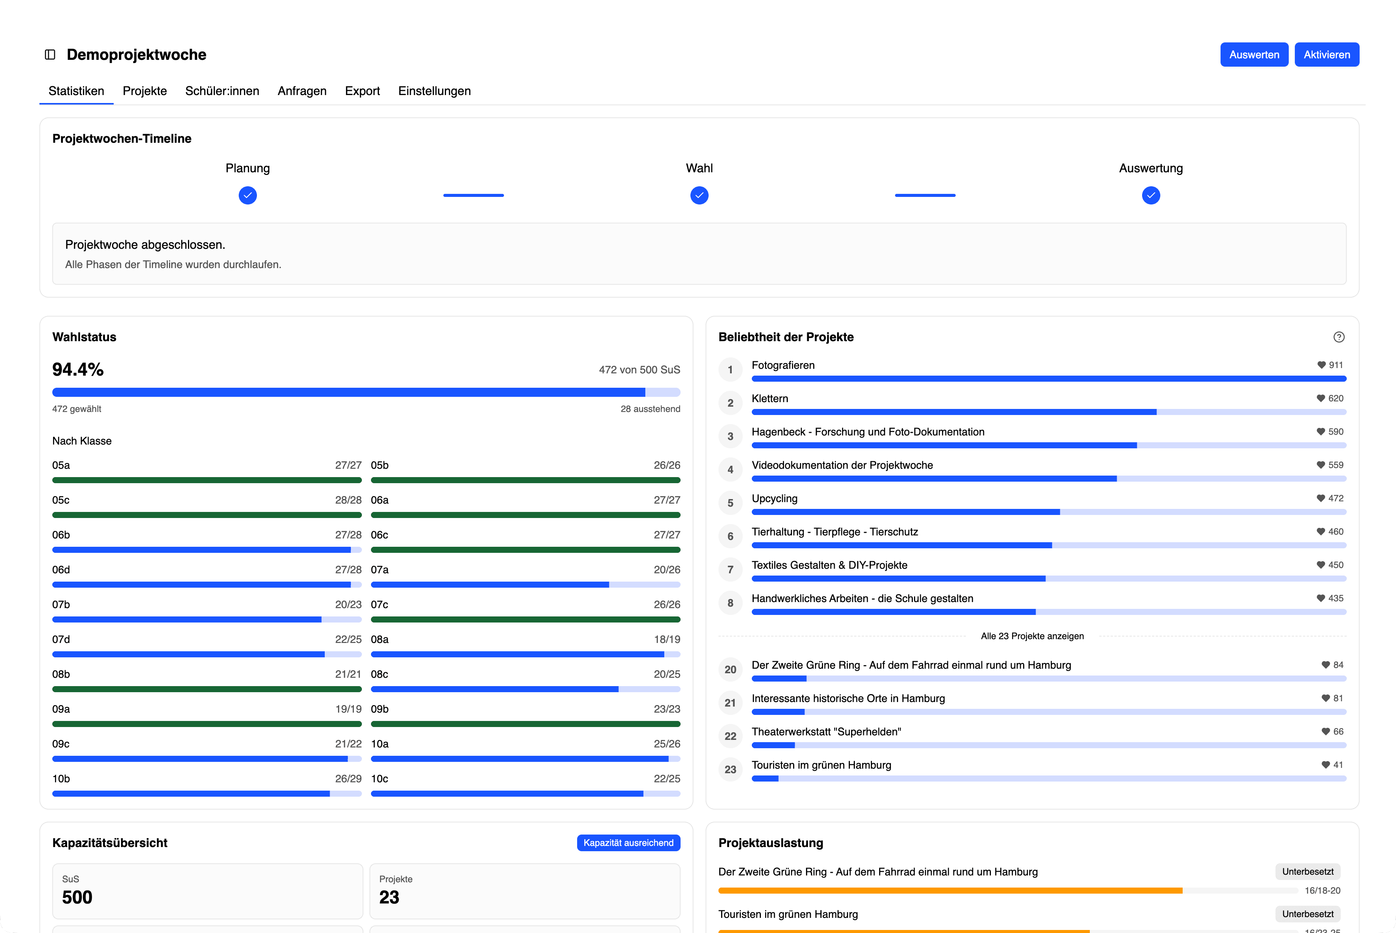Open the Schüler:innen tab

(222, 91)
